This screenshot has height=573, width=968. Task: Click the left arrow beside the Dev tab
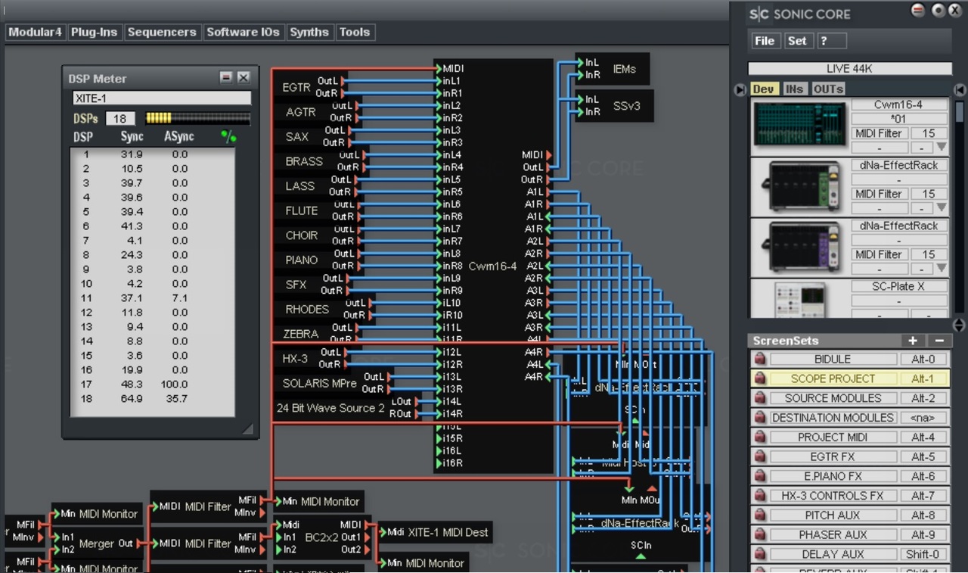740,90
